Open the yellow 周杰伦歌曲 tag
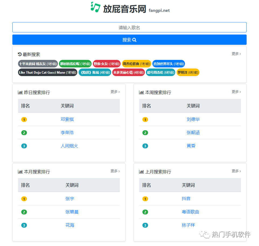Image resolution: width=259 pixels, height=246 pixels. click(136, 64)
